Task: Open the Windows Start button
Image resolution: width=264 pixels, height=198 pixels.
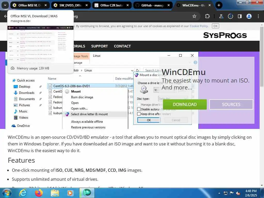Action: (x=6, y=193)
